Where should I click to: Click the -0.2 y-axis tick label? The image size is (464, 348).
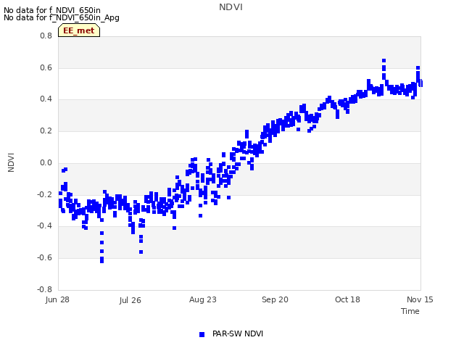[x=44, y=194]
